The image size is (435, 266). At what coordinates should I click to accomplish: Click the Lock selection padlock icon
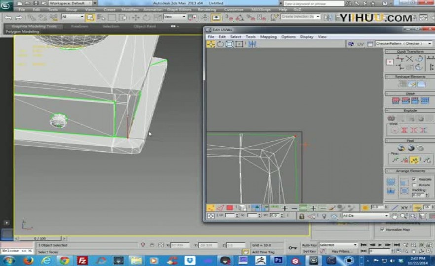point(301,216)
